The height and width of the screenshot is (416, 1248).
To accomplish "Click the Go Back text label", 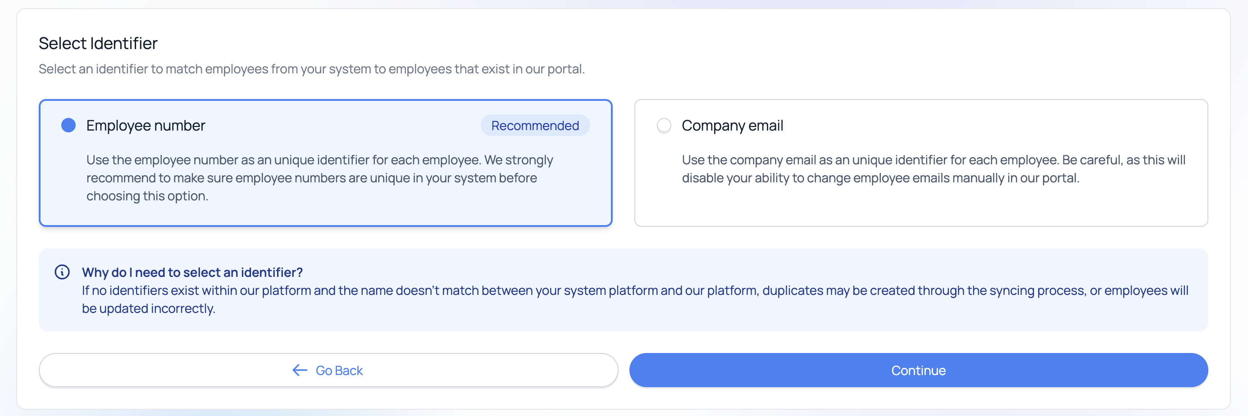I will [339, 371].
